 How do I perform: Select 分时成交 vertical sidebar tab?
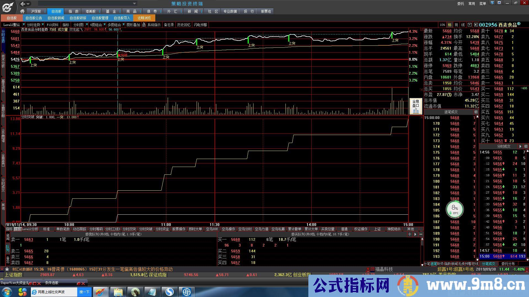[x=3, y=185]
